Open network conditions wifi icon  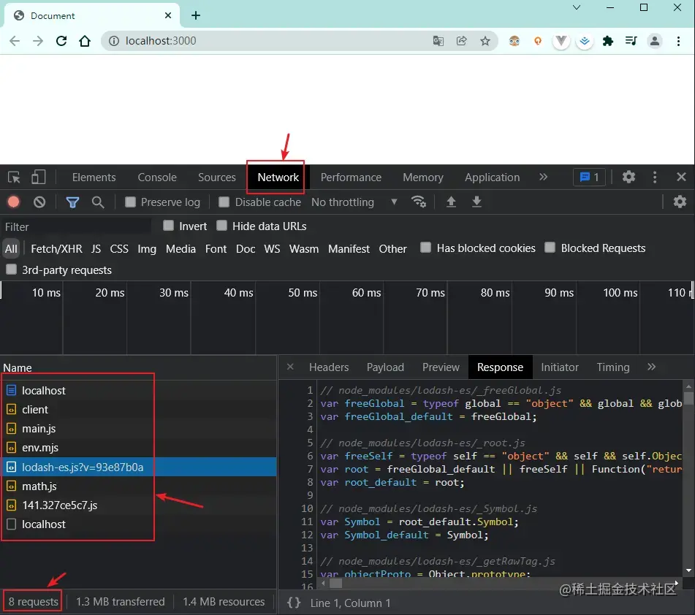419,202
